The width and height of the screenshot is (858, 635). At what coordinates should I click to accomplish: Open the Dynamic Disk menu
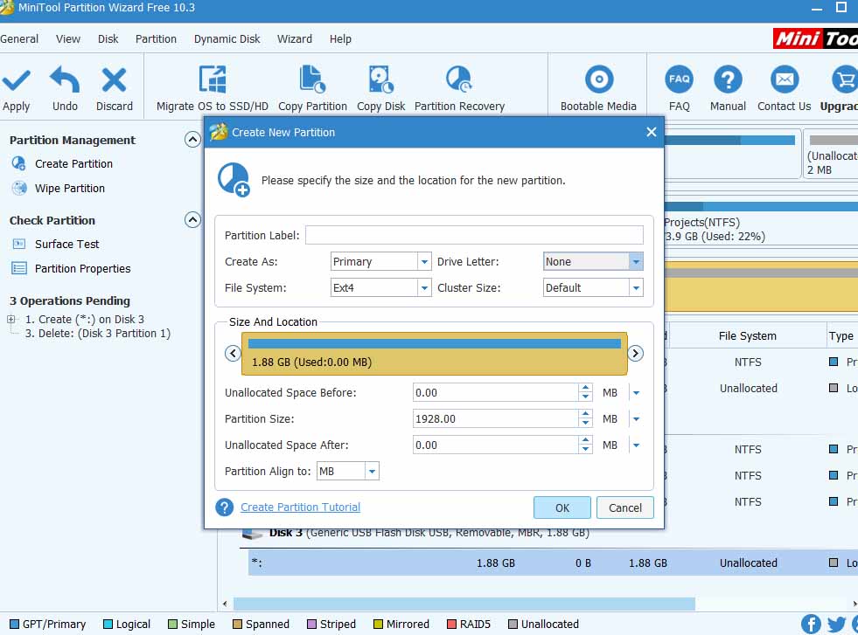click(227, 39)
